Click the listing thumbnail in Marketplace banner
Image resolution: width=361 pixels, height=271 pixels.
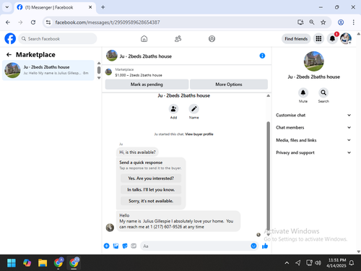[109, 72]
